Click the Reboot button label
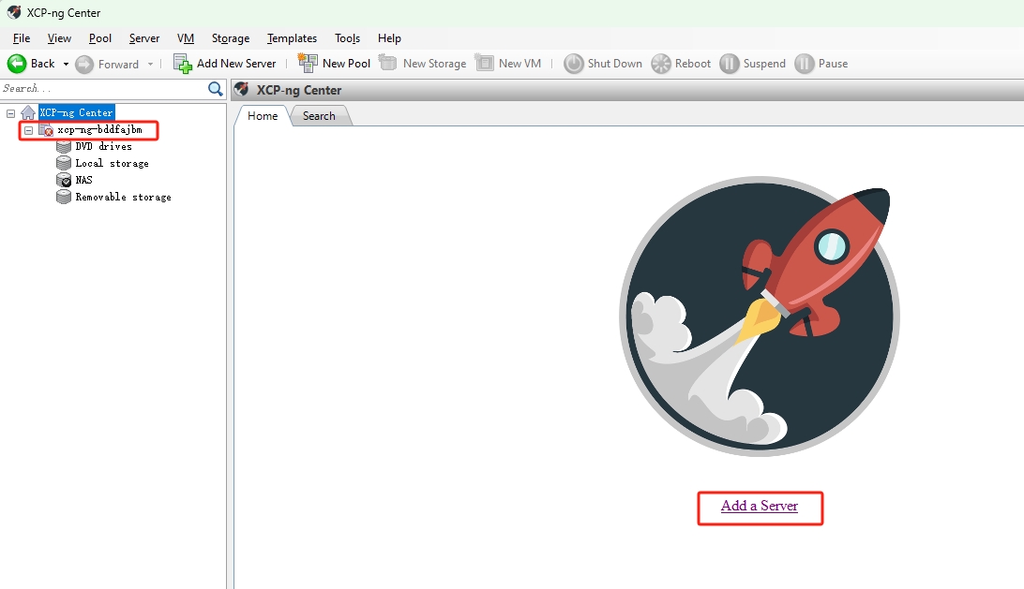 (693, 64)
